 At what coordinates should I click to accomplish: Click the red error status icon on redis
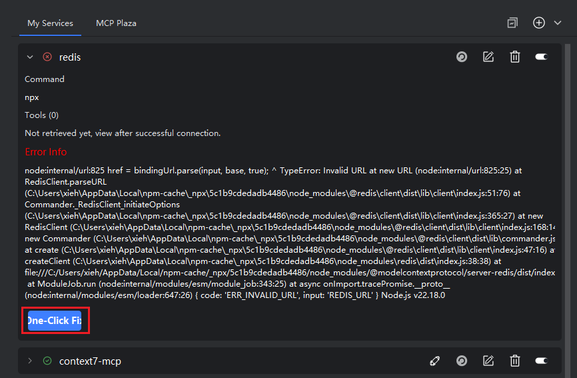click(47, 57)
